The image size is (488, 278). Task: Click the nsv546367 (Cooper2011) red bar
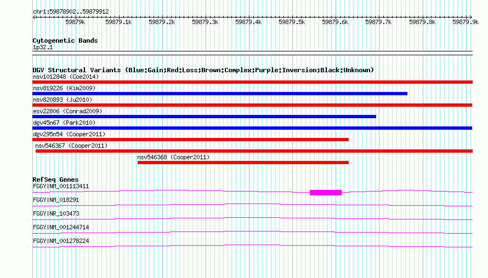point(254,151)
